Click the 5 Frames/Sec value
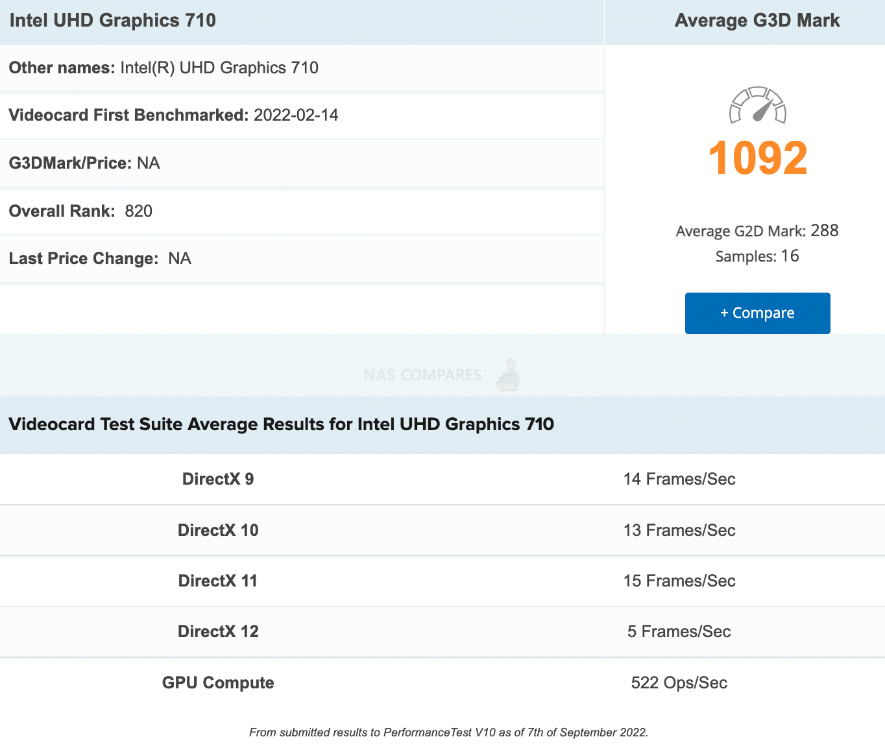Image resolution: width=885 pixels, height=750 pixels. click(x=679, y=631)
